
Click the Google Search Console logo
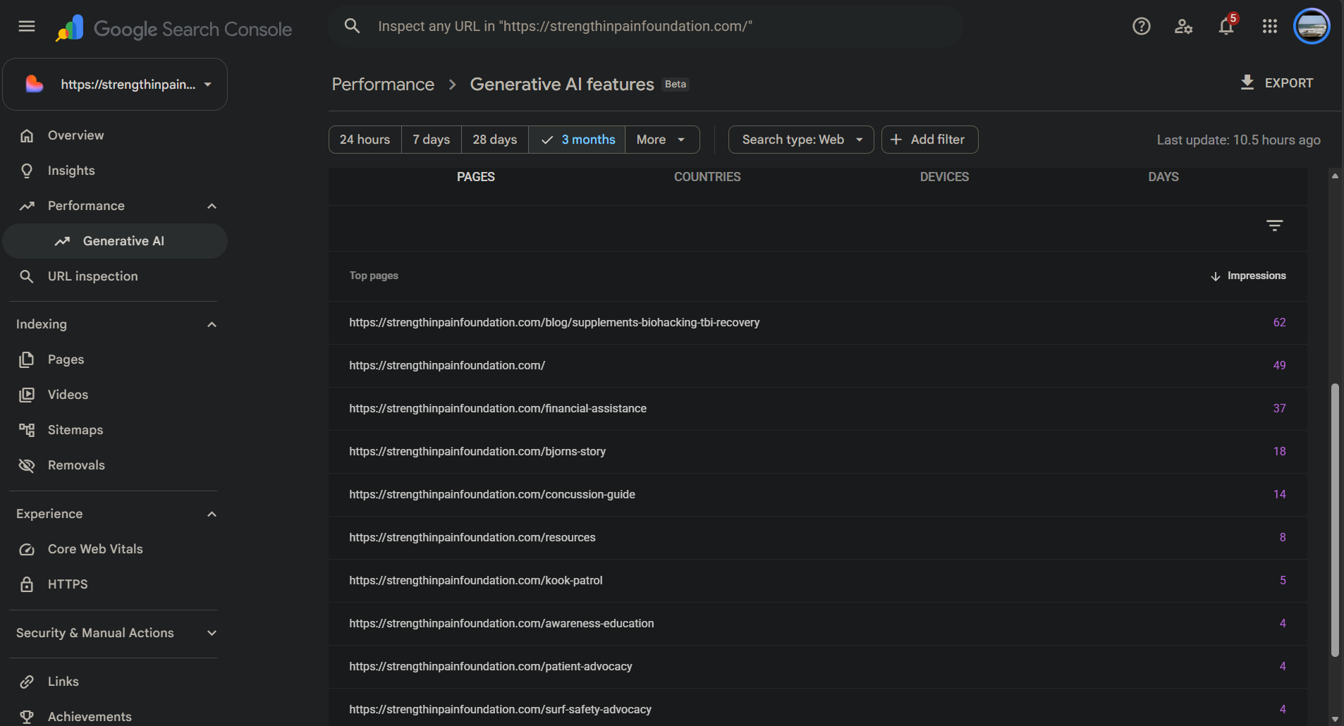(x=173, y=28)
